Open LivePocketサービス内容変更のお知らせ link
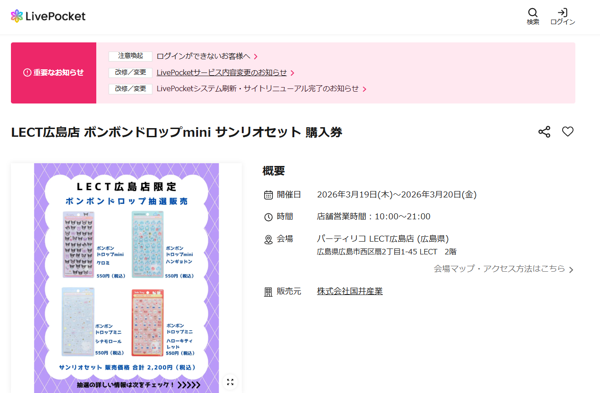The height and width of the screenshot is (393, 600). pos(221,73)
